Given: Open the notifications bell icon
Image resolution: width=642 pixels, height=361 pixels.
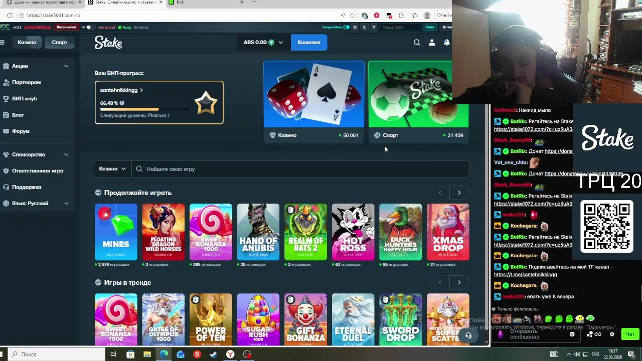Looking at the screenshot, I should (446, 43).
